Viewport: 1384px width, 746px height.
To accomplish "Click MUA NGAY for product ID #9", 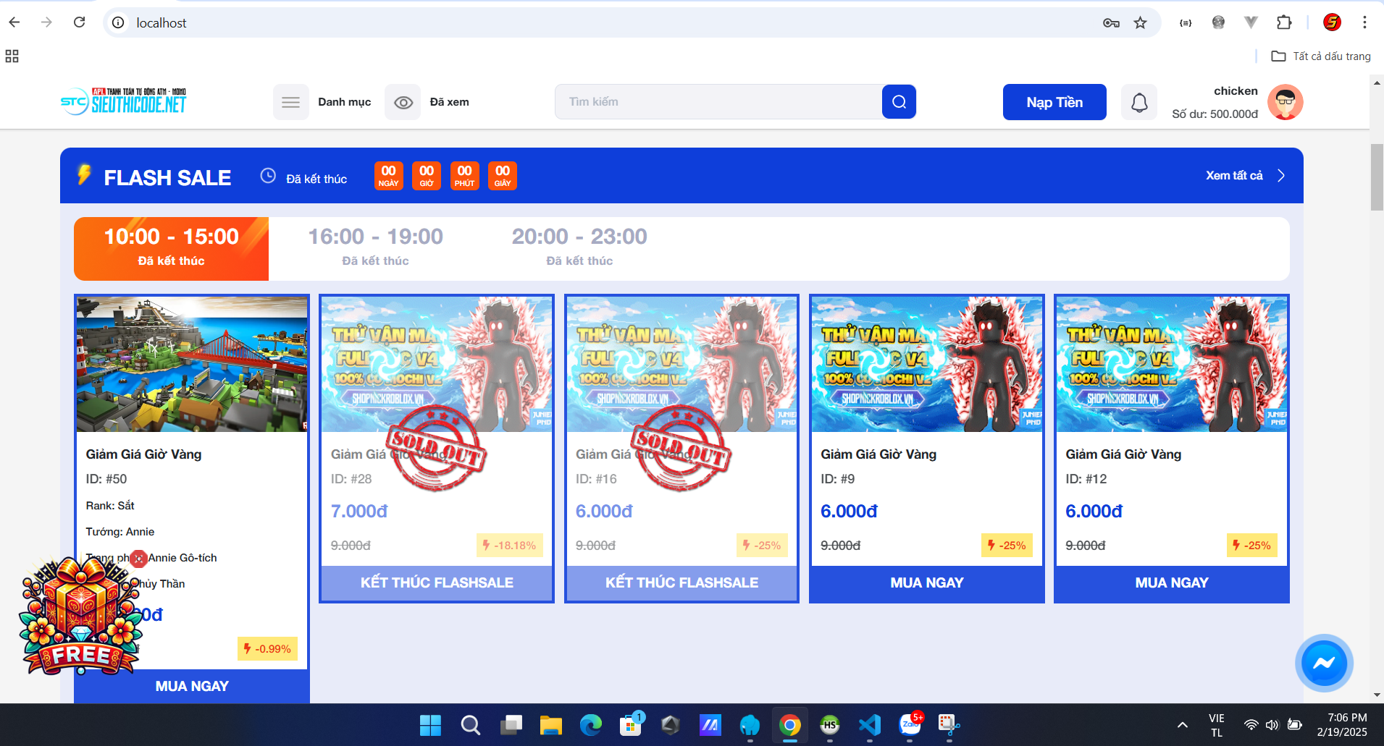I will click(x=926, y=583).
